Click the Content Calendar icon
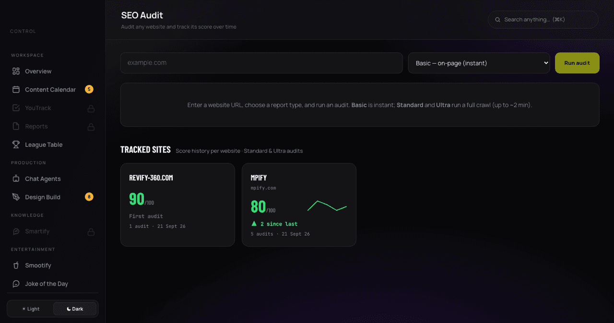The image size is (614, 323). (x=16, y=89)
